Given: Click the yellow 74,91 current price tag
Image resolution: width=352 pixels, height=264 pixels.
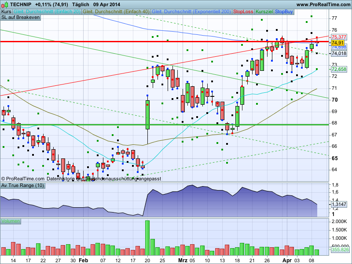Looking at the screenshot, I should pyautogui.click(x=337, y=43).
